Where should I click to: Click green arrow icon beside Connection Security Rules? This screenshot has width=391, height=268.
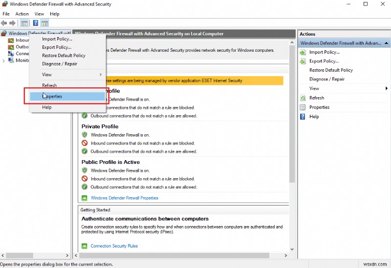click(85, 246)
